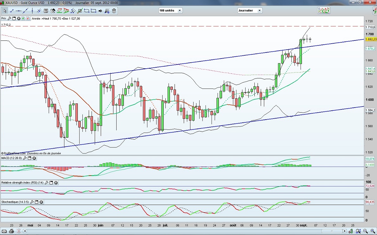377x235 pixels.
Task: Toggle the MACD panel window size
Action: coord(29,158)
